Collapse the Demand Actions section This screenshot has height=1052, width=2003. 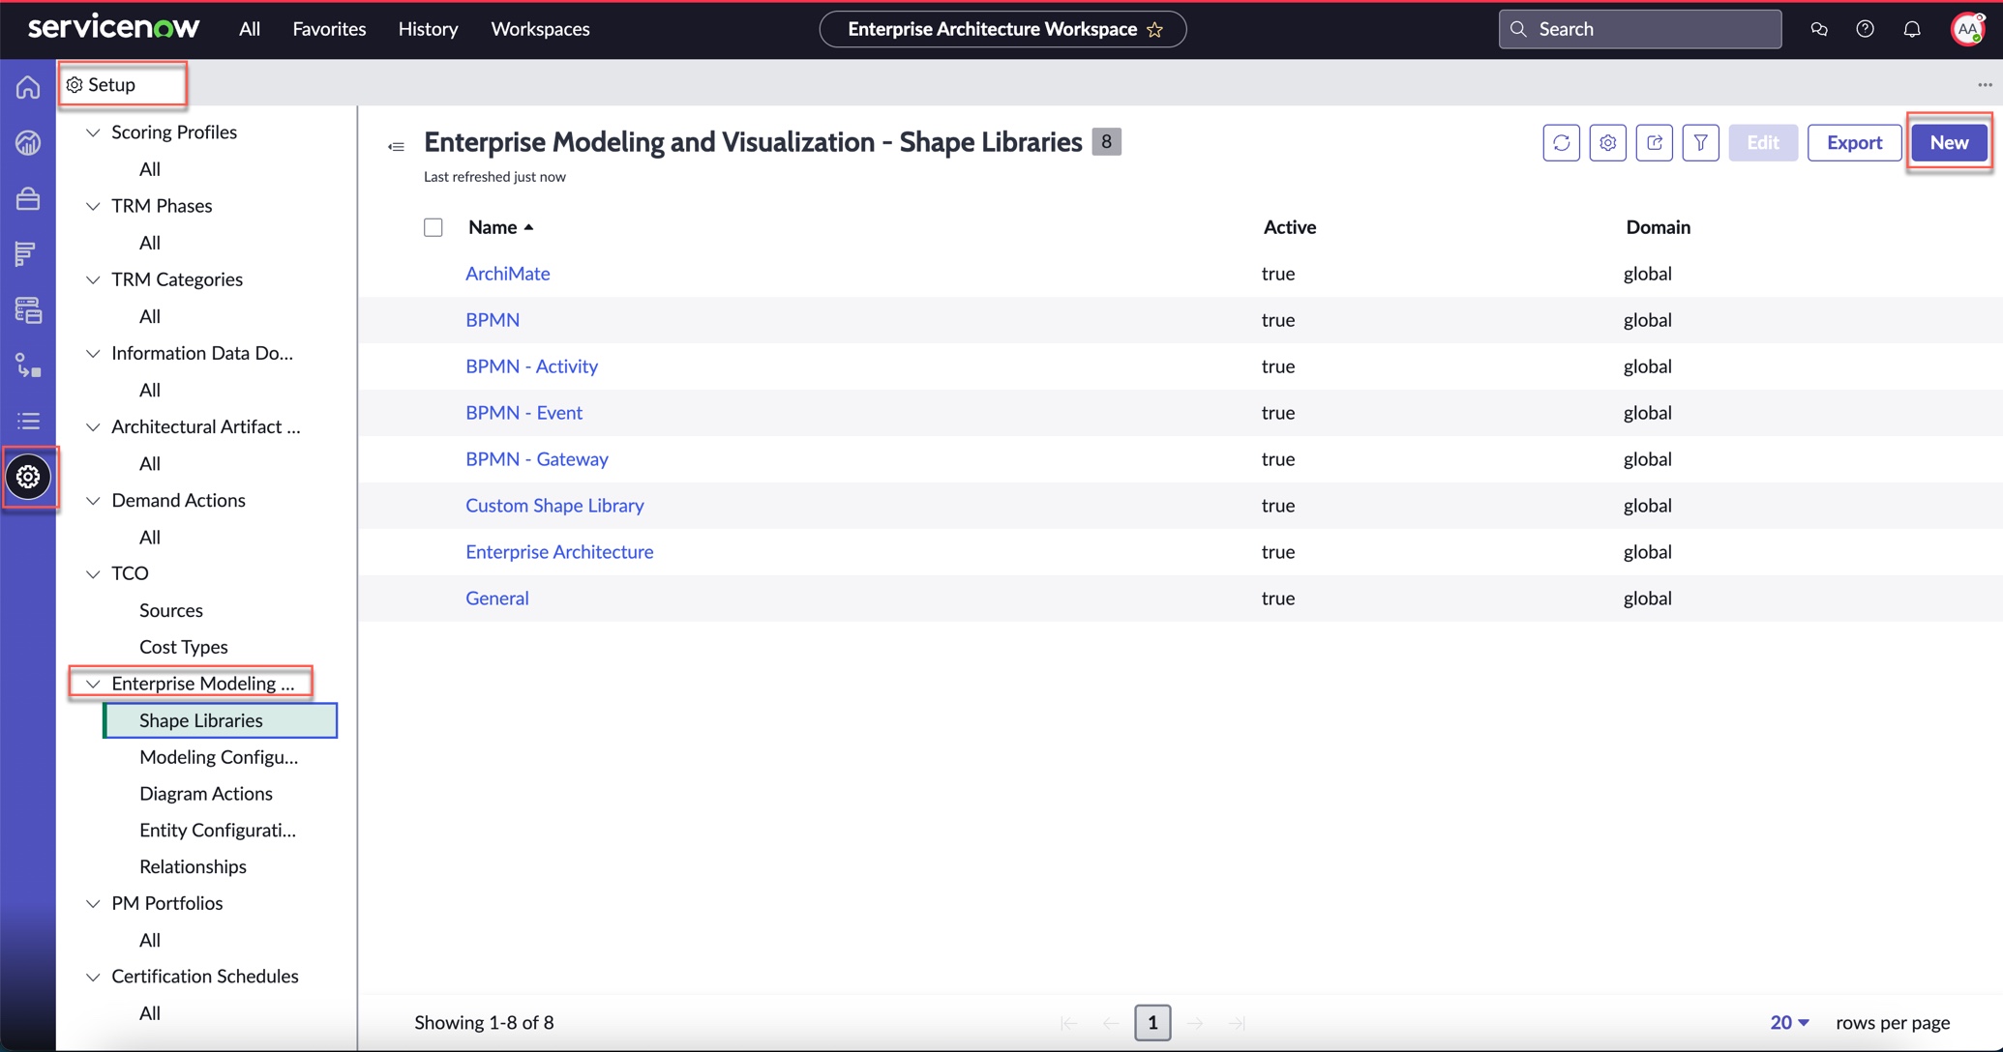coord(93,500)
